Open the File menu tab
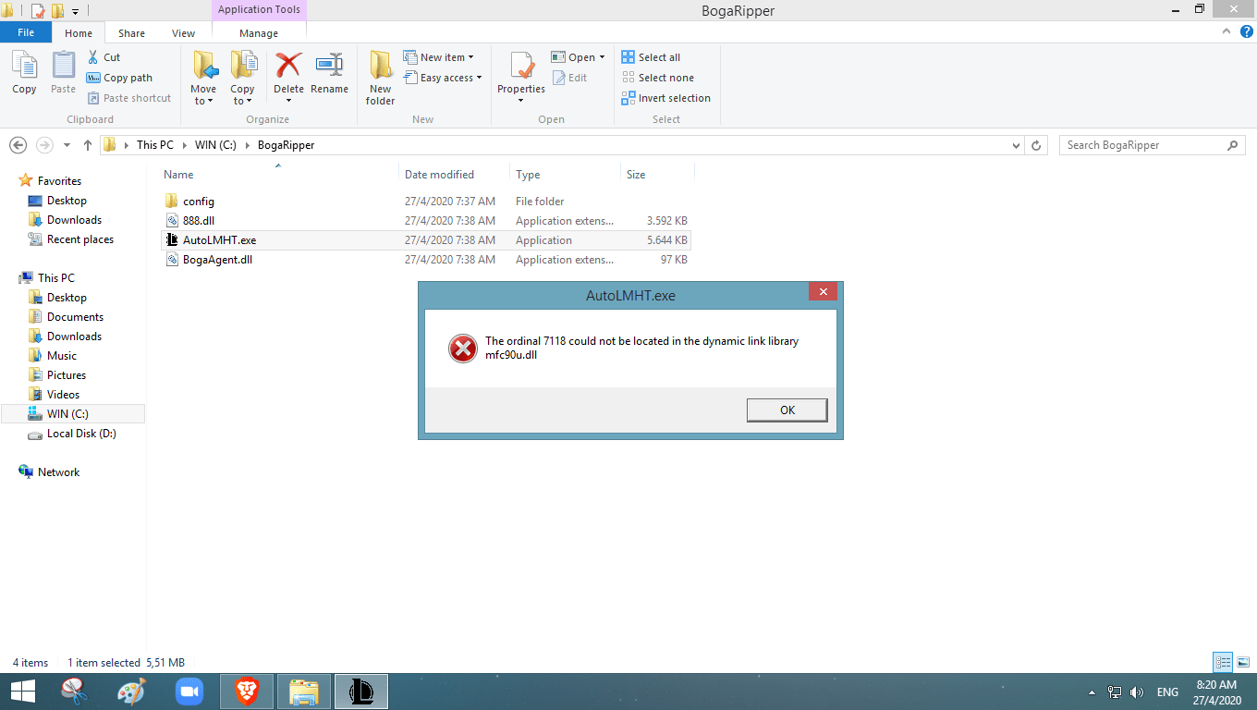The width and height of the screenshot is (1257, 710). (26, 32)
